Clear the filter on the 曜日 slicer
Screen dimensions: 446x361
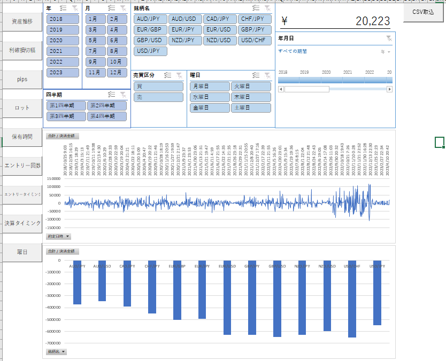(267, 75)
